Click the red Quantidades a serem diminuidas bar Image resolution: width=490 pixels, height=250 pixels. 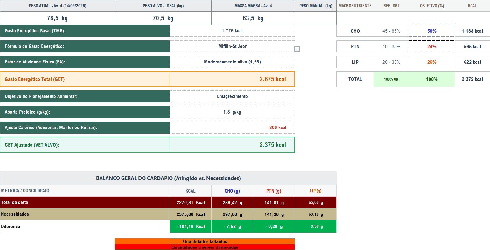coord(205,247)
